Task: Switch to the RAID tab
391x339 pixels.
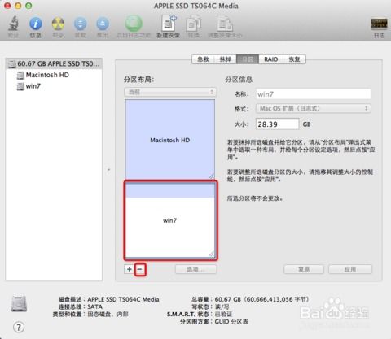Action: tap(271, 59)
